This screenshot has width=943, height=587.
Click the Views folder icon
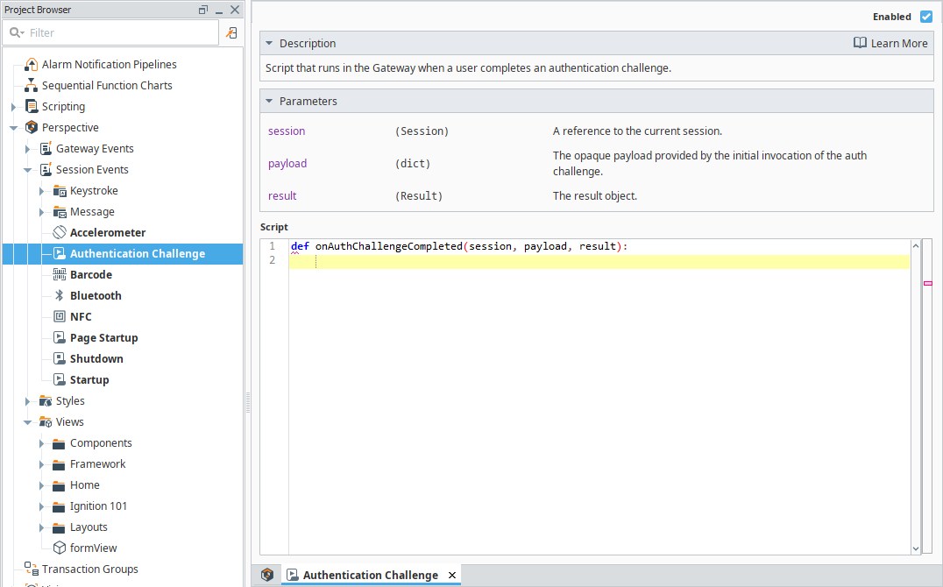tap(46, 421)
